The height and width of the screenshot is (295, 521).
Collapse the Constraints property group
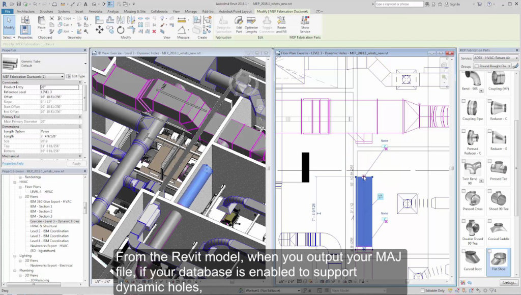[80, 82]
